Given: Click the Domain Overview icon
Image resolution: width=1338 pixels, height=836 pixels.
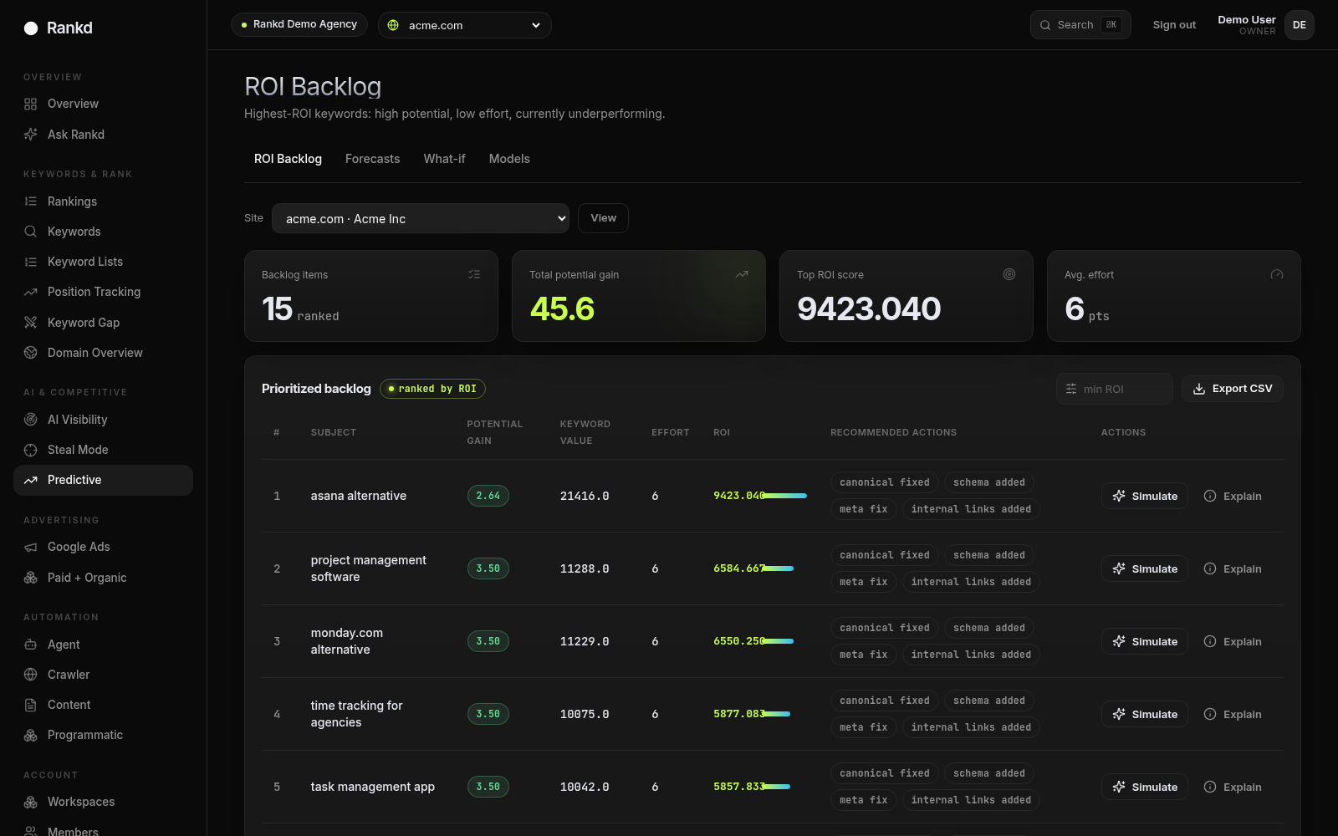Looking at the screenshot, I should click(x=31, y=353).
